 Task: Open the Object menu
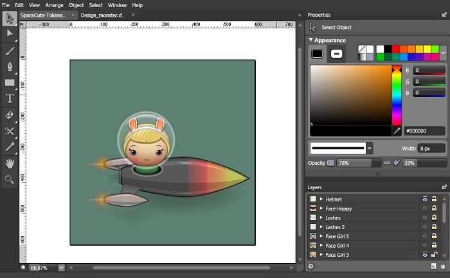pos(76,5)
